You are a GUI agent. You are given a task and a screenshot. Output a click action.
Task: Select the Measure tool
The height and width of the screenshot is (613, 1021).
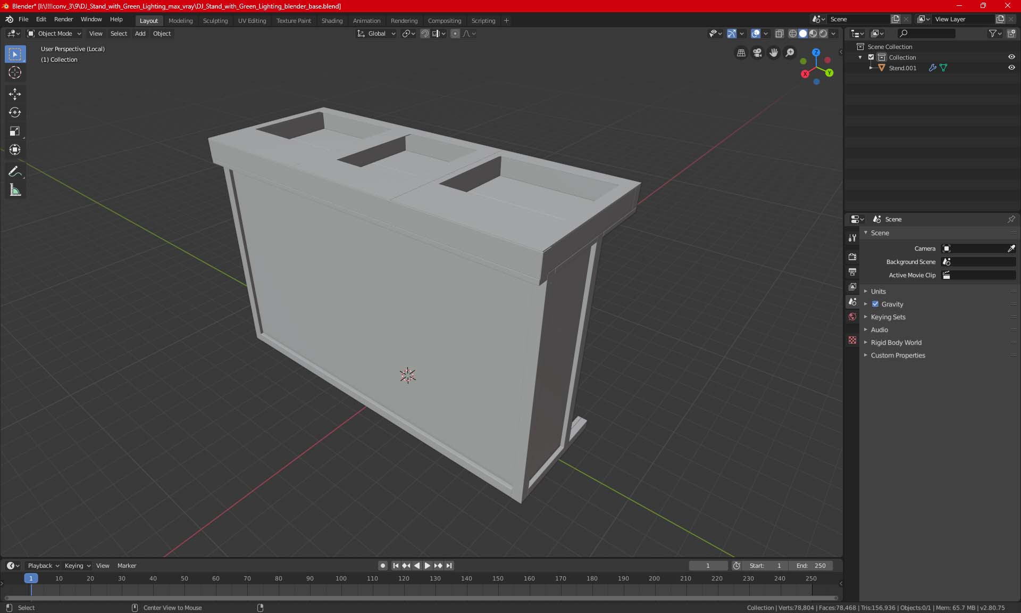[15, 190]
